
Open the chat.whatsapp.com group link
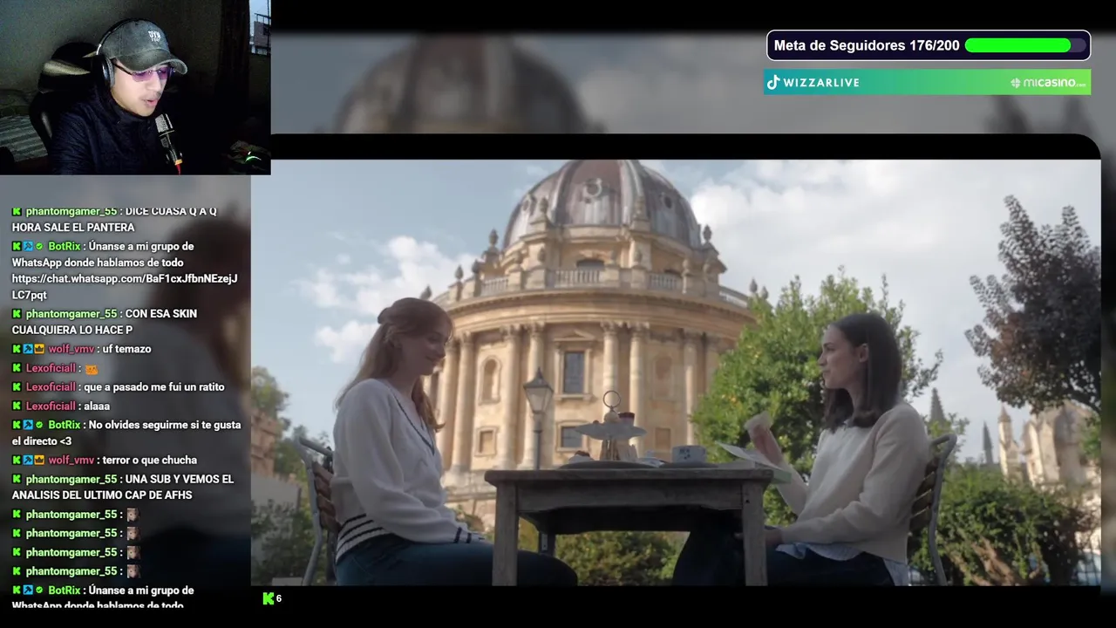pyautogui.click(x=125, y=287)
